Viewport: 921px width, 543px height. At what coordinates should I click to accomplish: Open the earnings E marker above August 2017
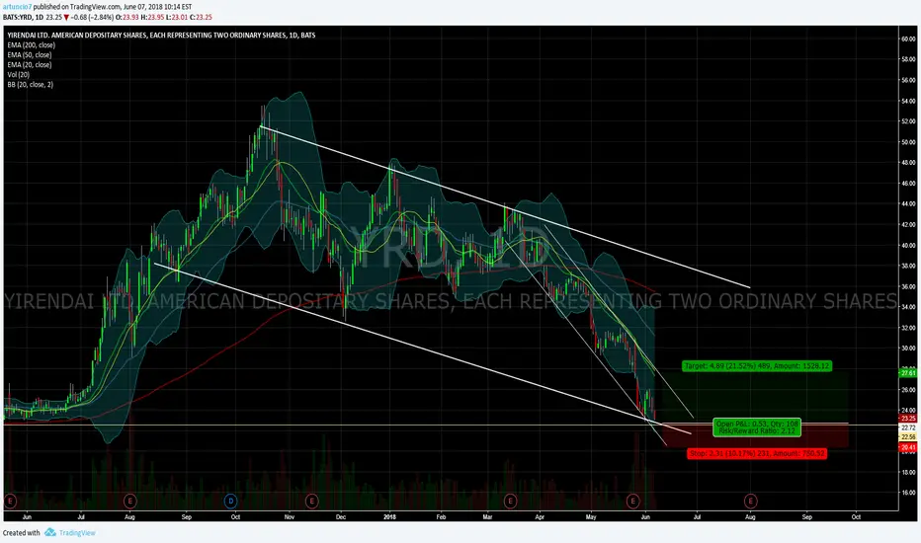click(129, 501)
